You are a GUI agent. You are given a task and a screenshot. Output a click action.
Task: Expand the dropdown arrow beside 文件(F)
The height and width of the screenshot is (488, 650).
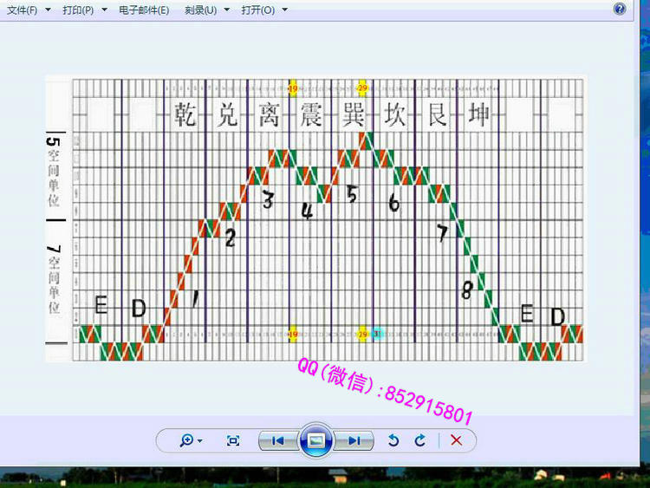[47, 10]
